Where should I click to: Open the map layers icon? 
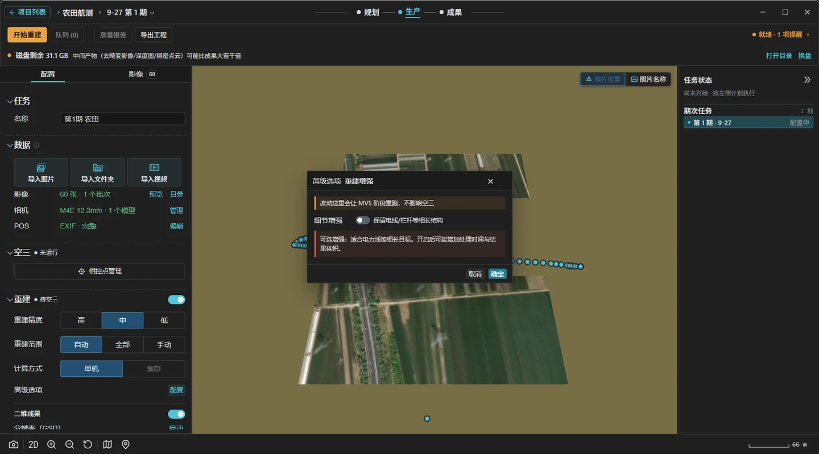click(107, 444)
